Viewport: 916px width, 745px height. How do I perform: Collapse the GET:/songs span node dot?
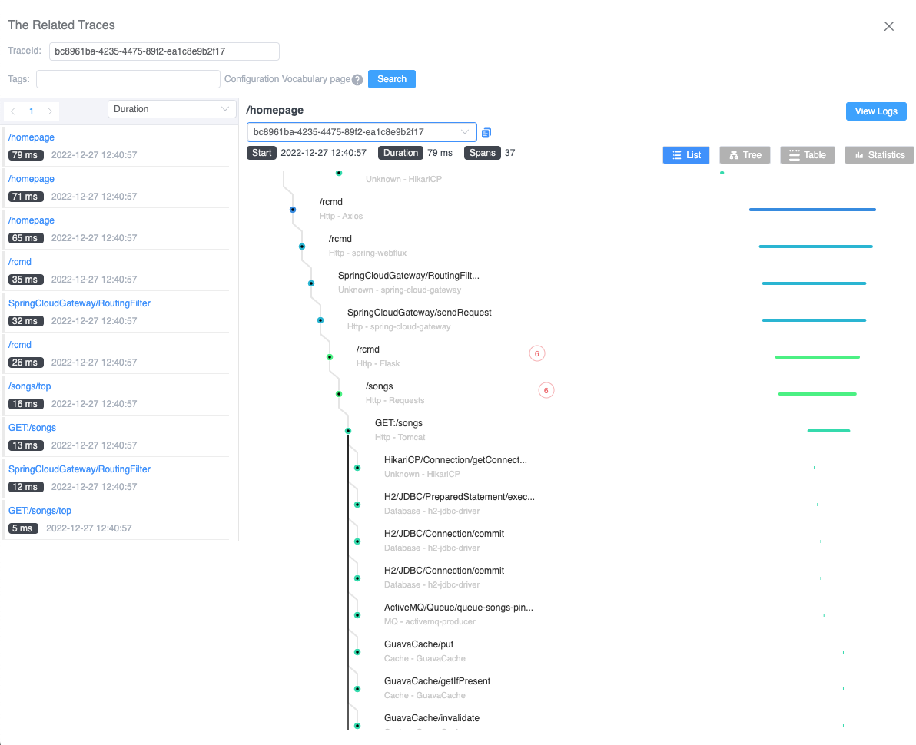(x=348, y=431)
